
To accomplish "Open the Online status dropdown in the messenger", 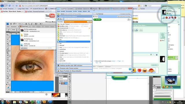I will 170,14.
